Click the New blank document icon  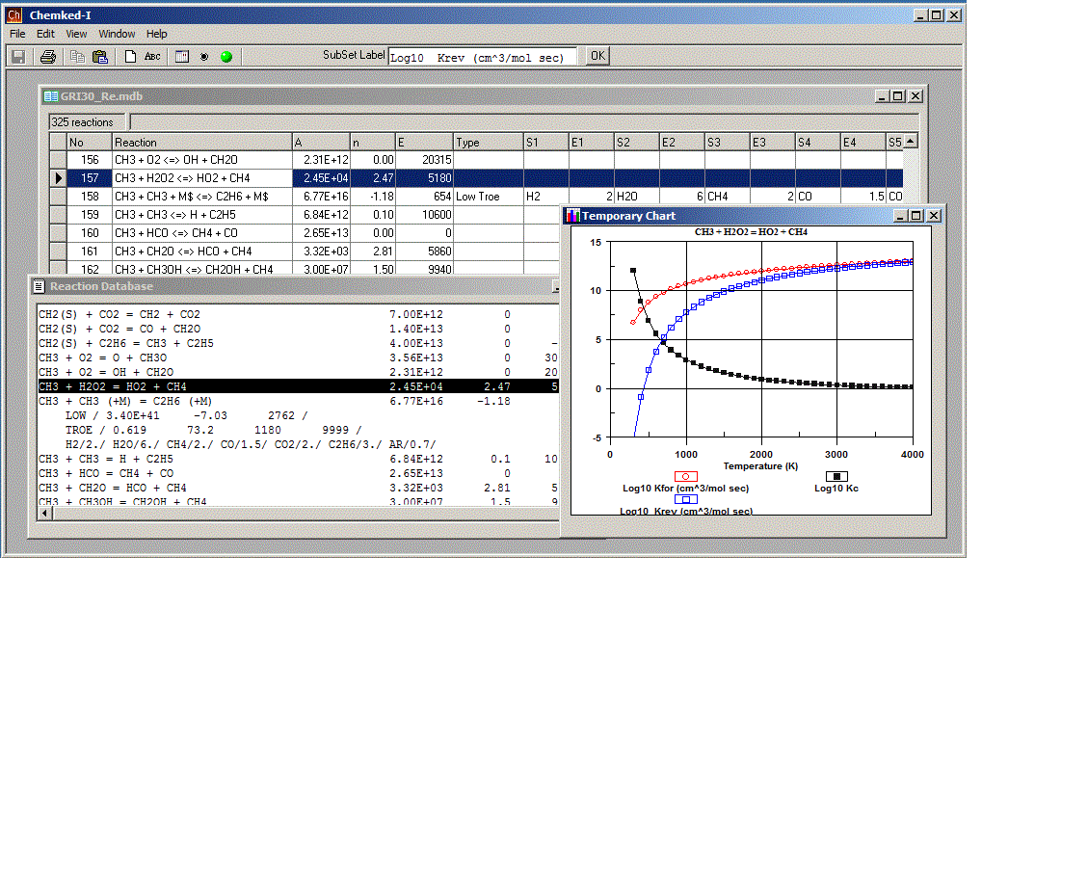click(x=131, y=57)
